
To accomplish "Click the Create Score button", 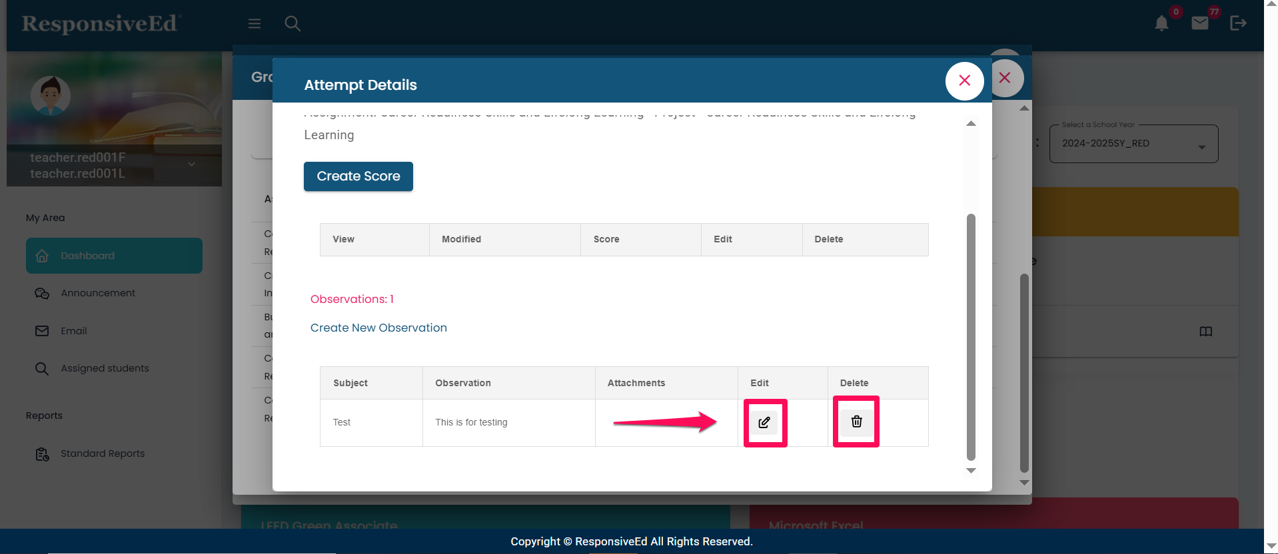I will pyautogui.click(x=358, y=176).
